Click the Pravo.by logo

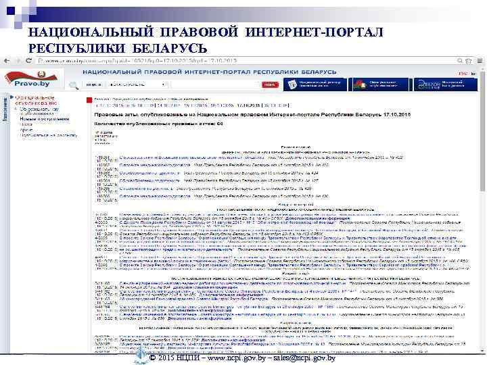pos(32,79)
